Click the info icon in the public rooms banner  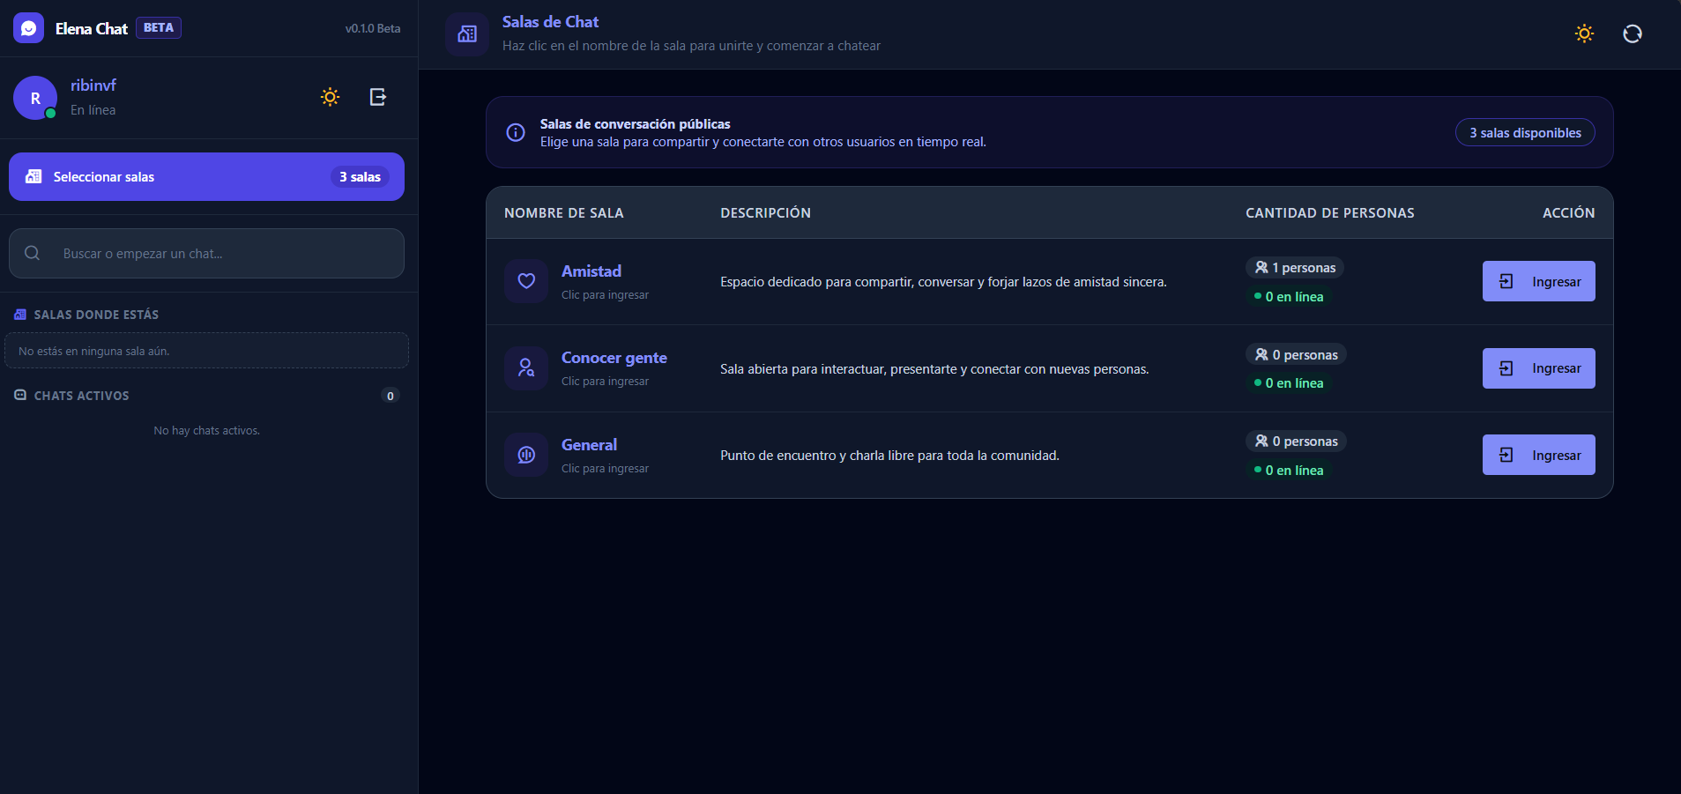point(516,132)
